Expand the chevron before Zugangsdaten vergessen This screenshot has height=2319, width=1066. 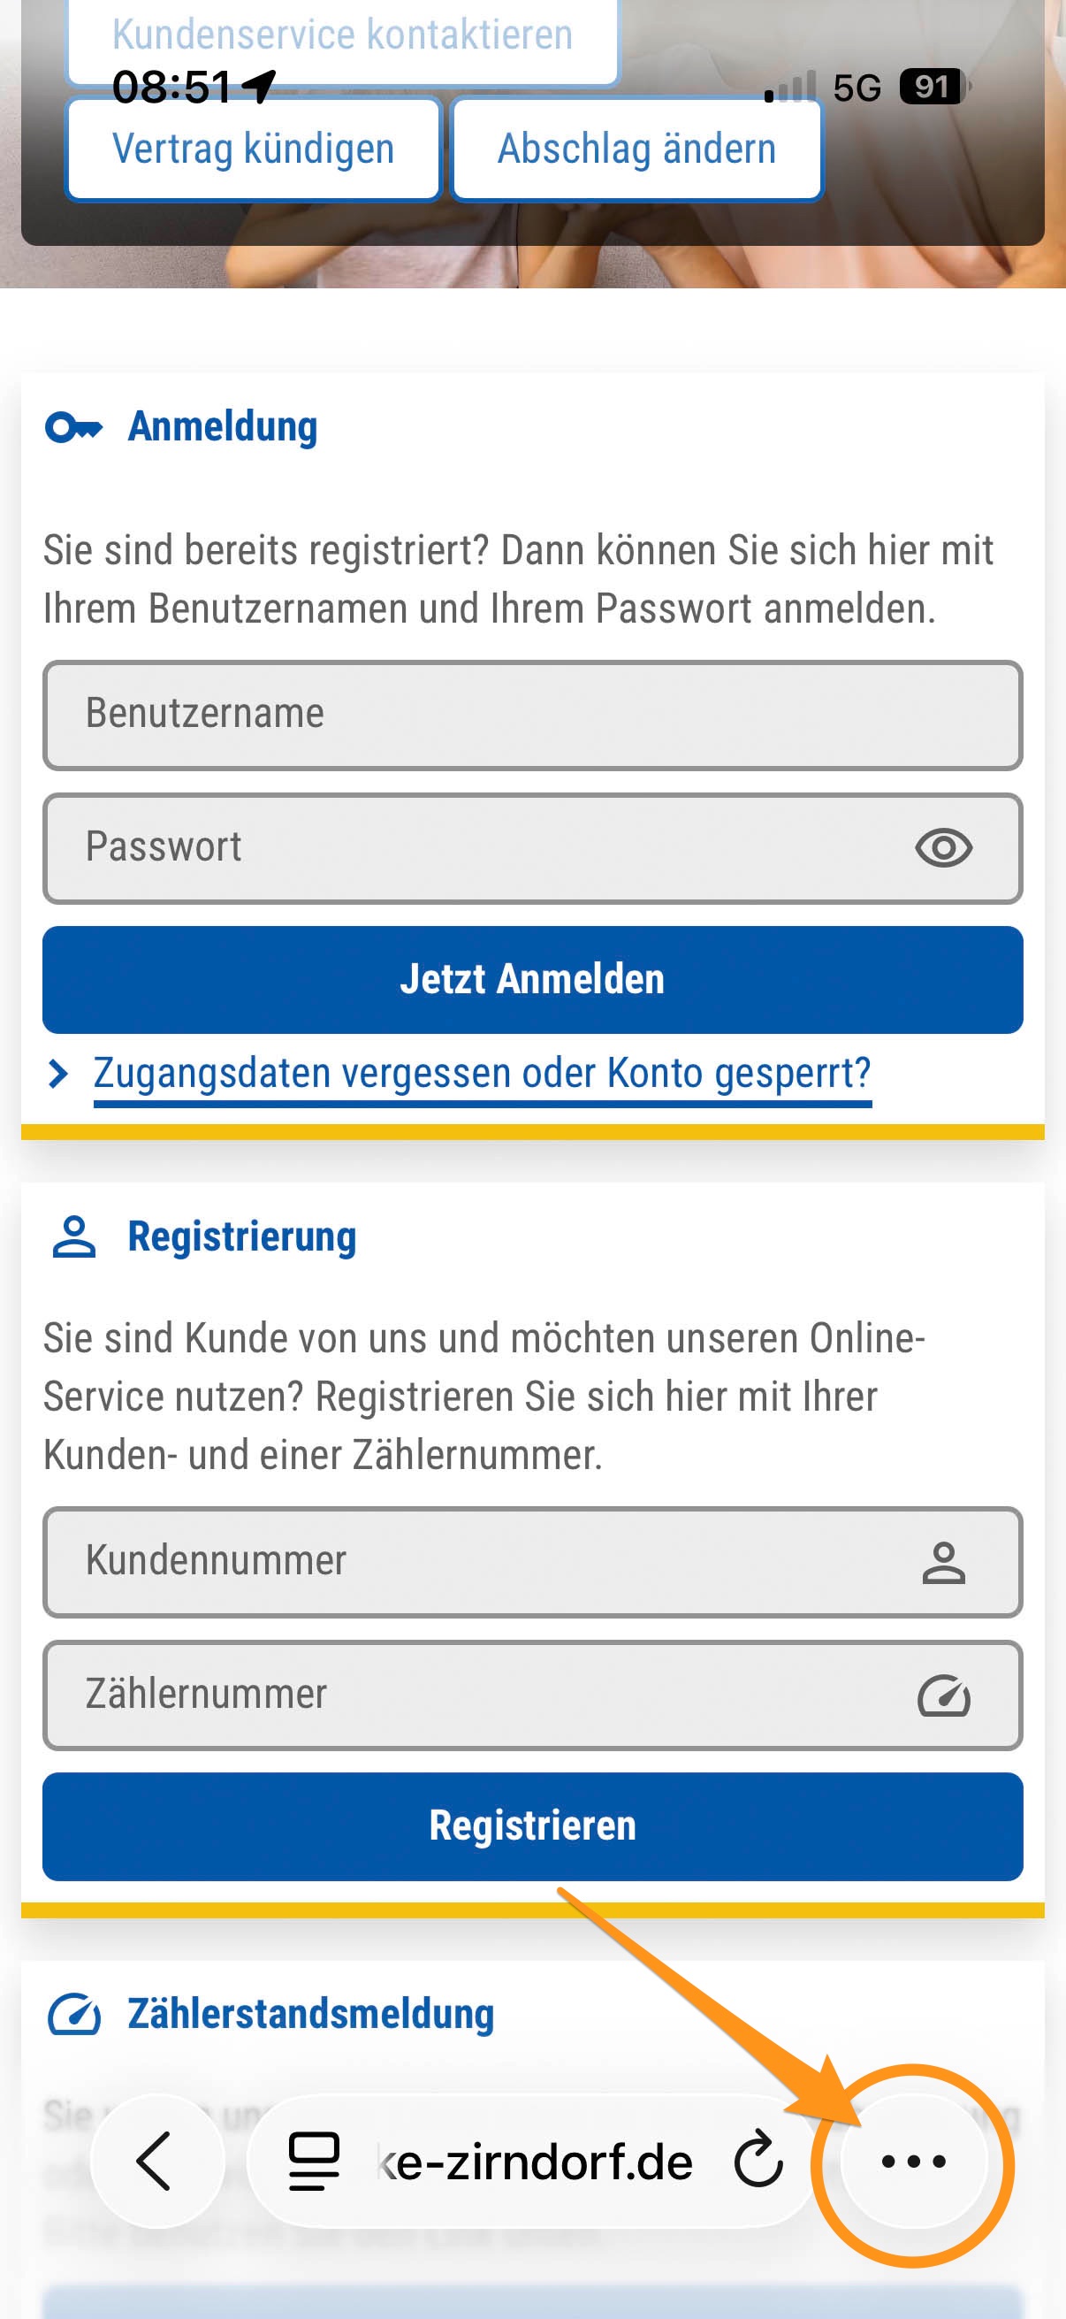(58, 1073)
